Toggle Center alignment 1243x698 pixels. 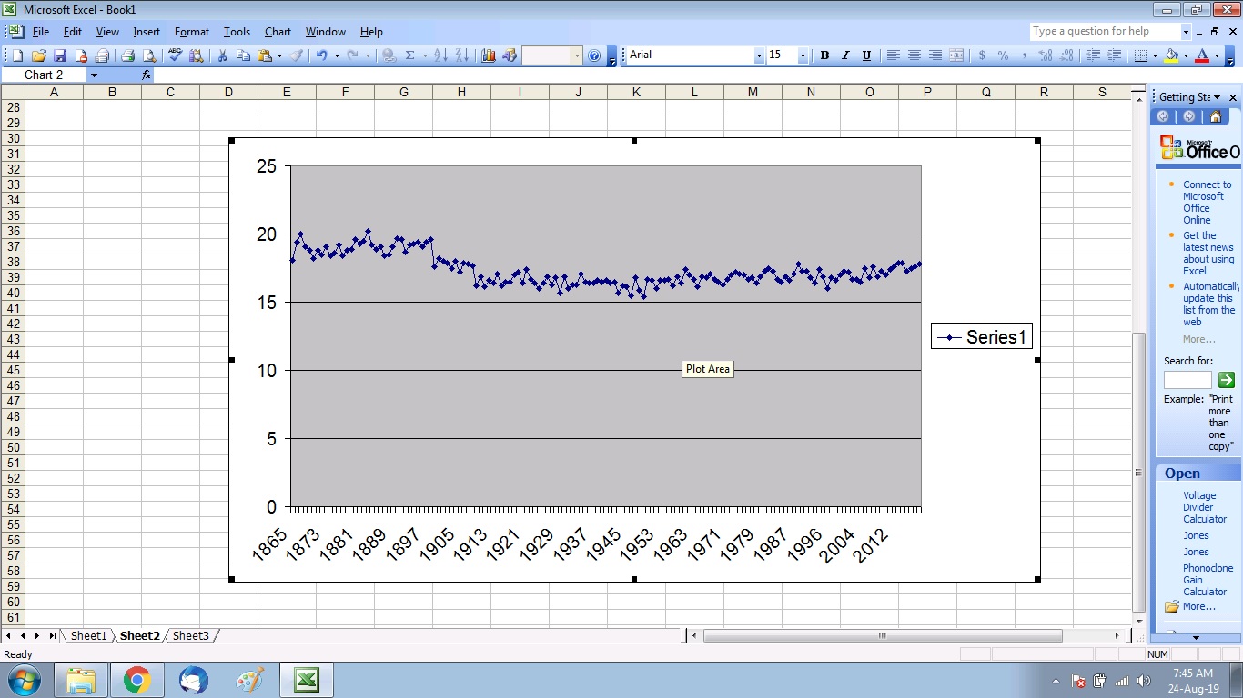[915, 55]
